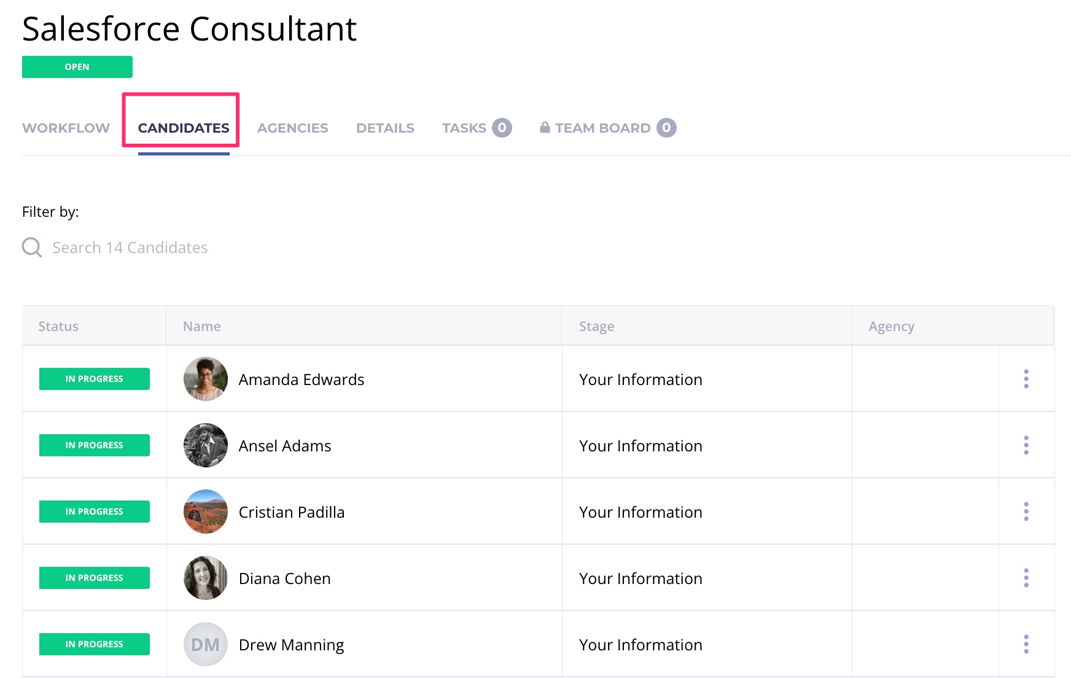The image size is (1071, 678).
Task: Click IN PROGRESS badge for Amanda Edwards
Action: (95, 379)
